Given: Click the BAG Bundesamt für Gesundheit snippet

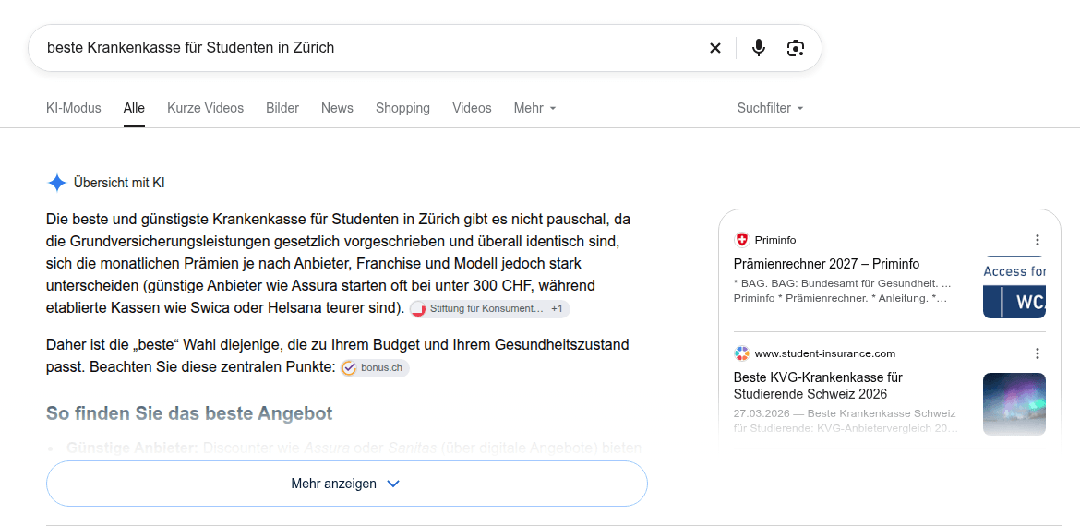Looking at the screenshot, I should pos(843,292).
